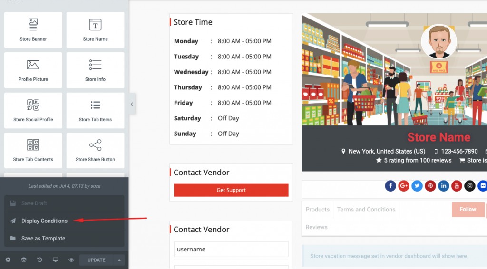Click the Store Name heading
The height and width of the screenshot is (269, 487).
click(438, 137)
